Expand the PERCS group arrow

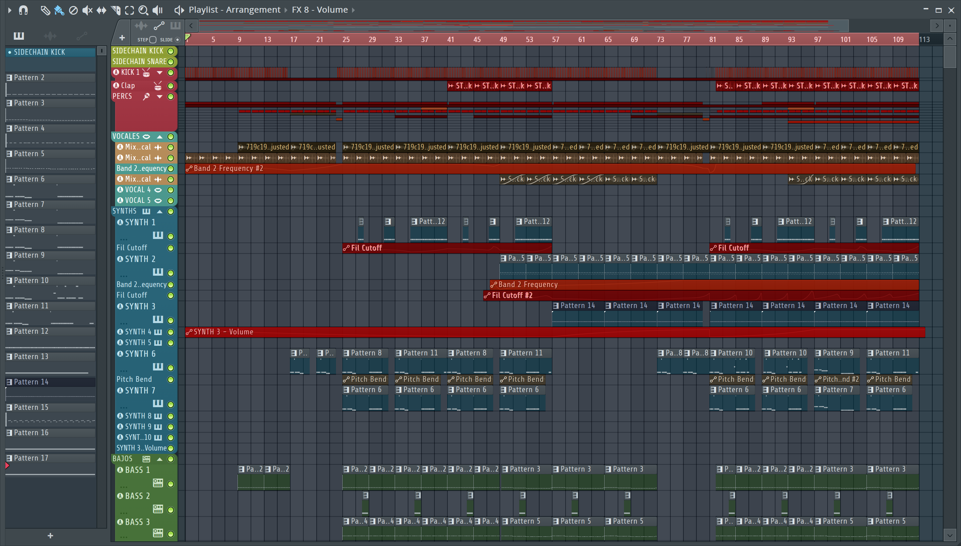[160, 96]
